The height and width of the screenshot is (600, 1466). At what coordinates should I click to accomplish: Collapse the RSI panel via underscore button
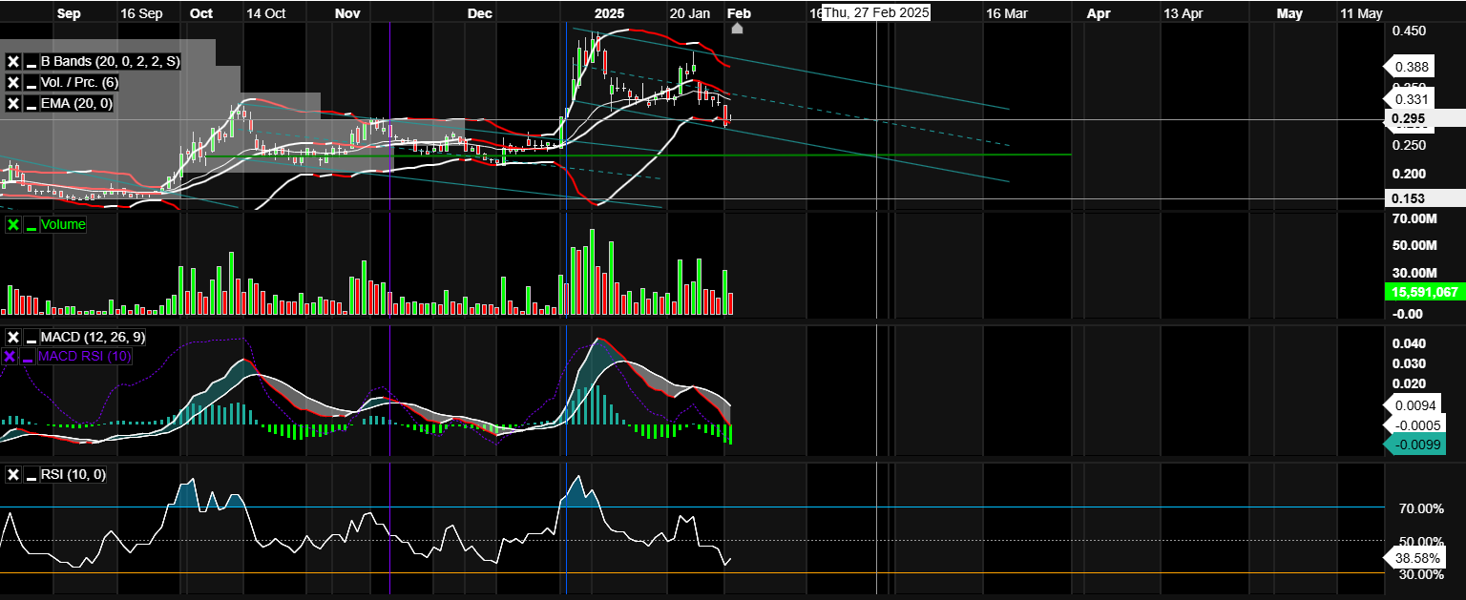coord(31,475)
